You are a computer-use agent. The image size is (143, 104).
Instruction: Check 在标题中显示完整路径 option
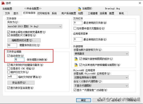tap(75, 28)
